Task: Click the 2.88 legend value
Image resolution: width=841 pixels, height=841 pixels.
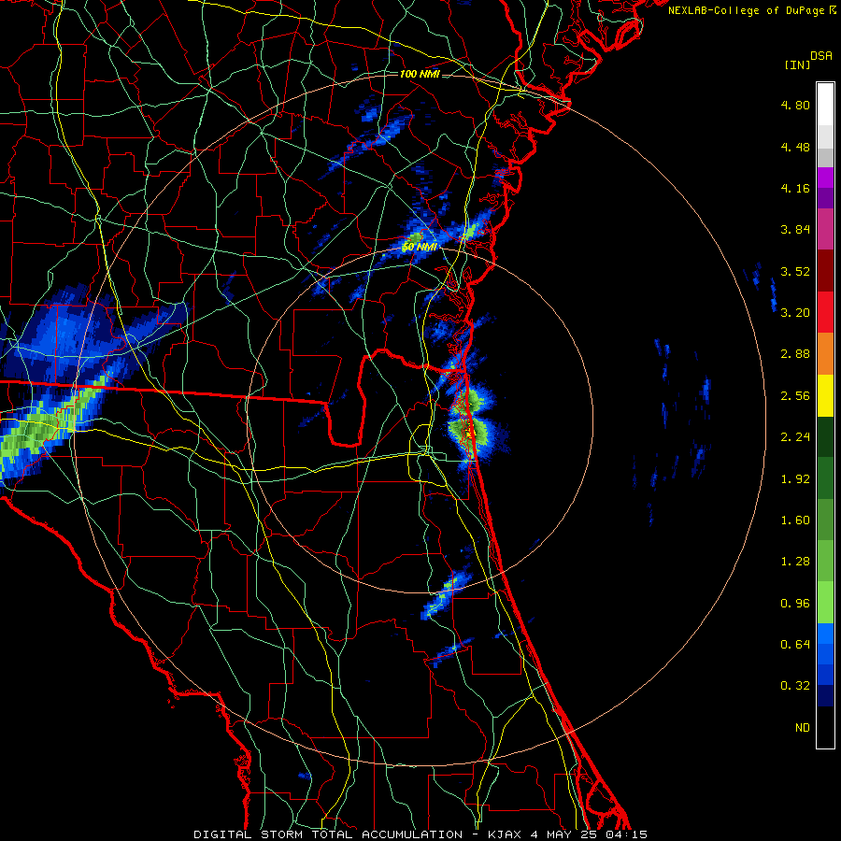Action: tap(795, 354)
